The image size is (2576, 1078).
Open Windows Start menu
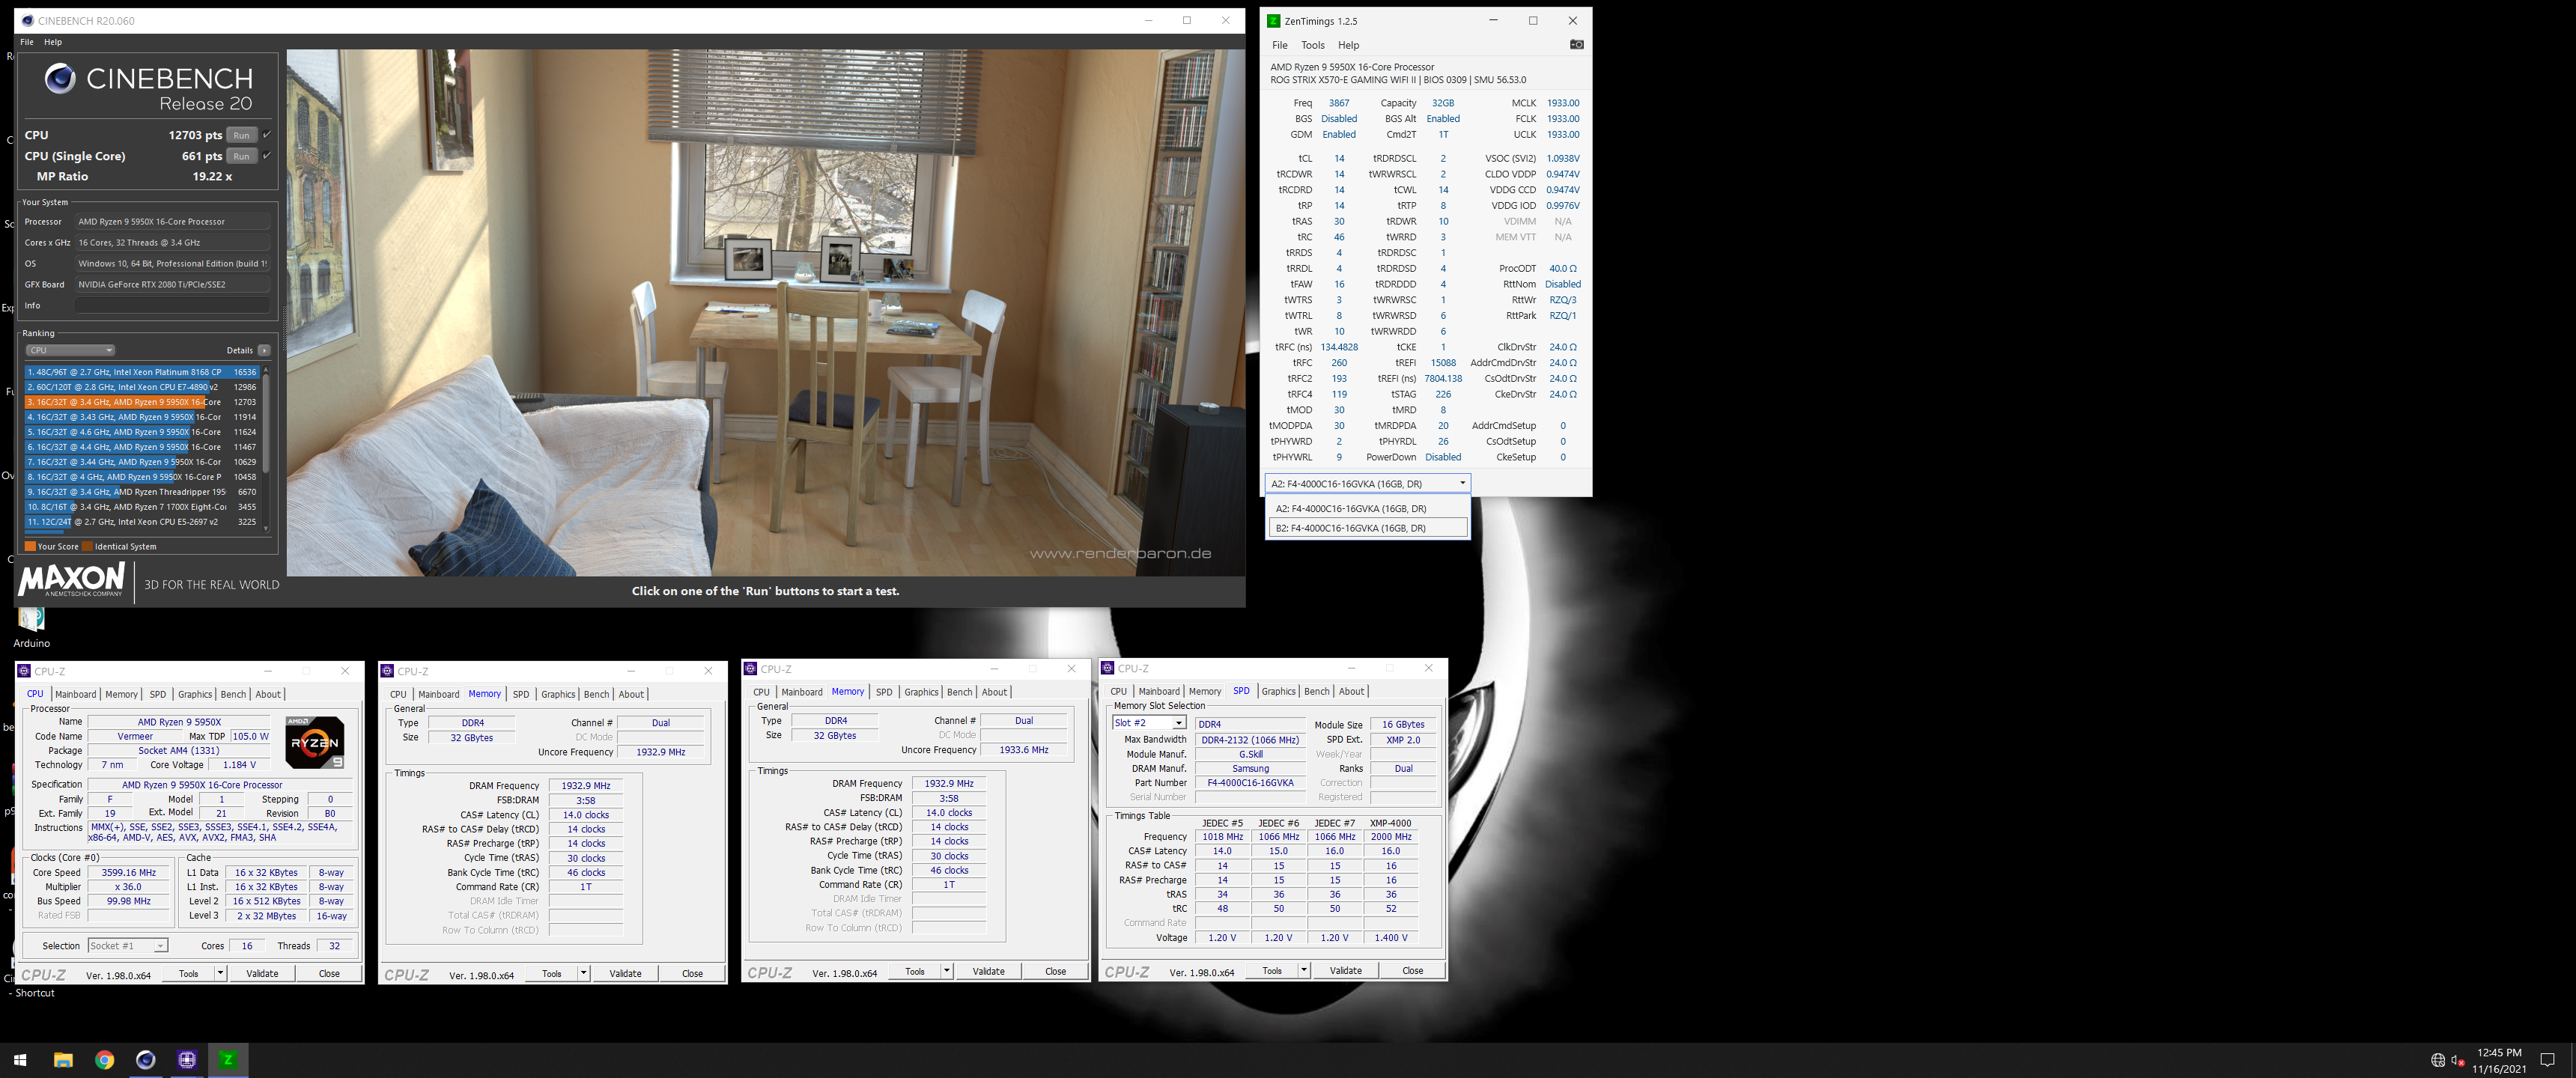[20, 1060]
